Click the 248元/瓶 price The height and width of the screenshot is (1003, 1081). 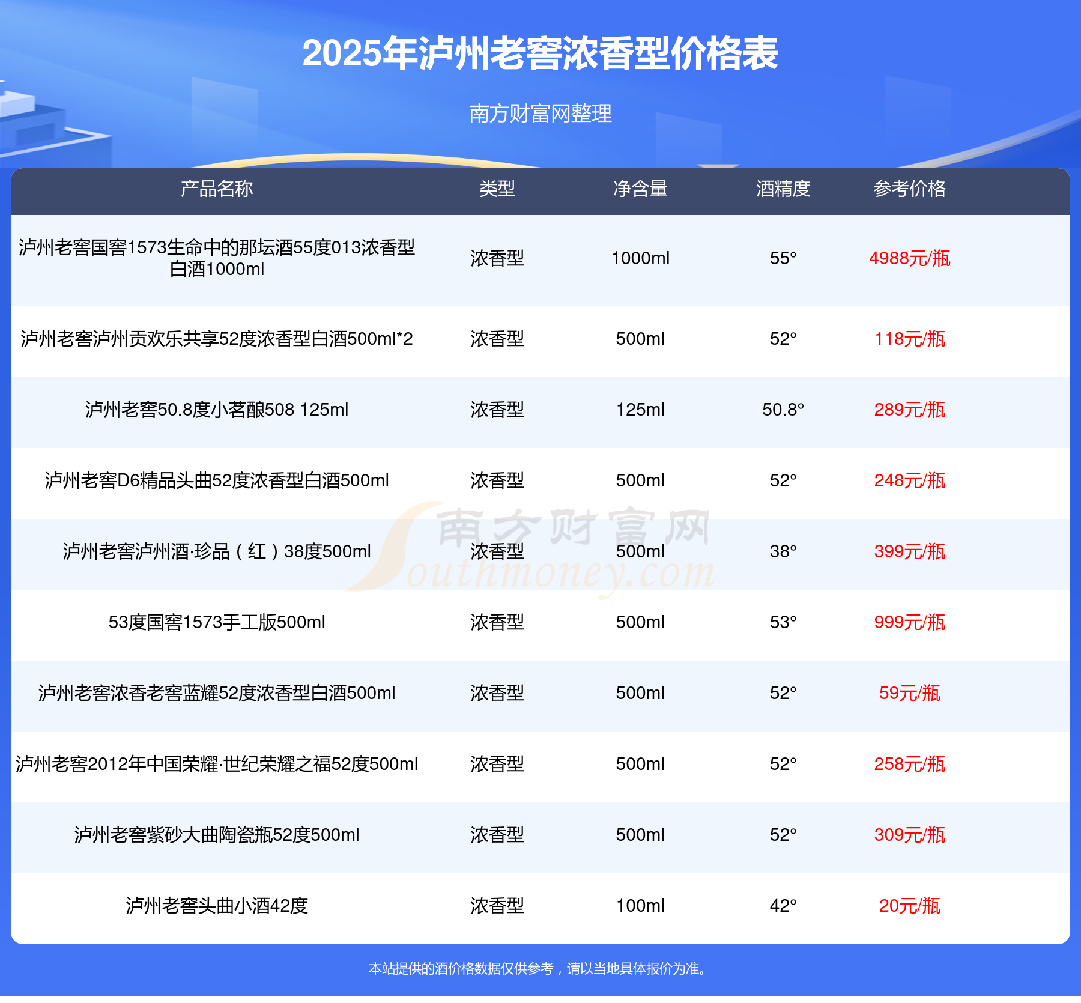[910, 480]
